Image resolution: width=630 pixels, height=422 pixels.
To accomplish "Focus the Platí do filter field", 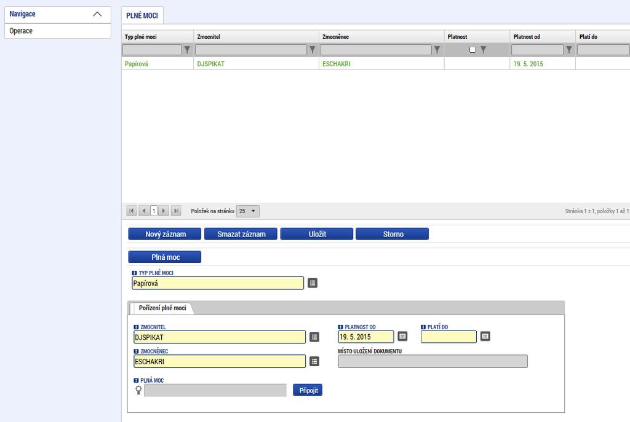I will 604,50.
